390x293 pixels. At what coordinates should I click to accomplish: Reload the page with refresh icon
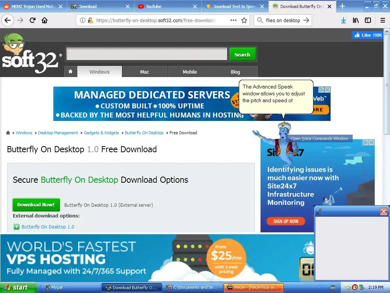pyautogui.click(x=32, y=20)
